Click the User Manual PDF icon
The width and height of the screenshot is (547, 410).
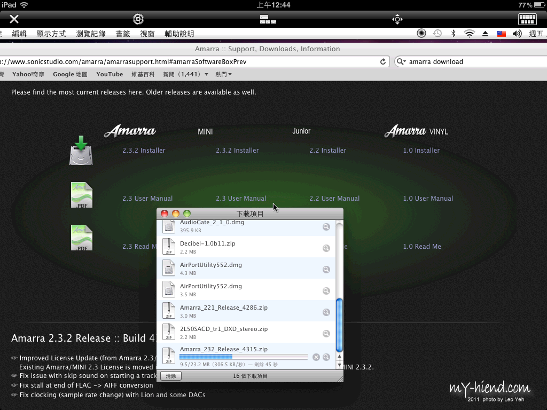82,195
